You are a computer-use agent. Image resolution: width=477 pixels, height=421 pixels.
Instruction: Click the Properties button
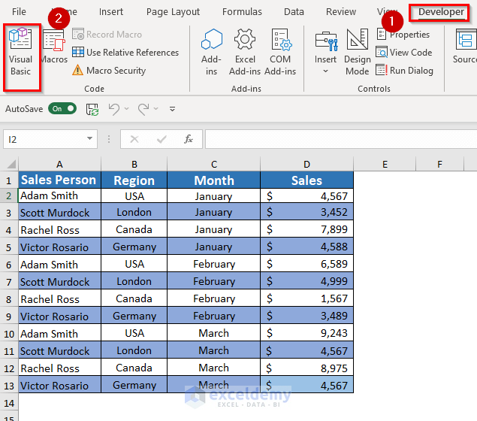tap(403, 35)
